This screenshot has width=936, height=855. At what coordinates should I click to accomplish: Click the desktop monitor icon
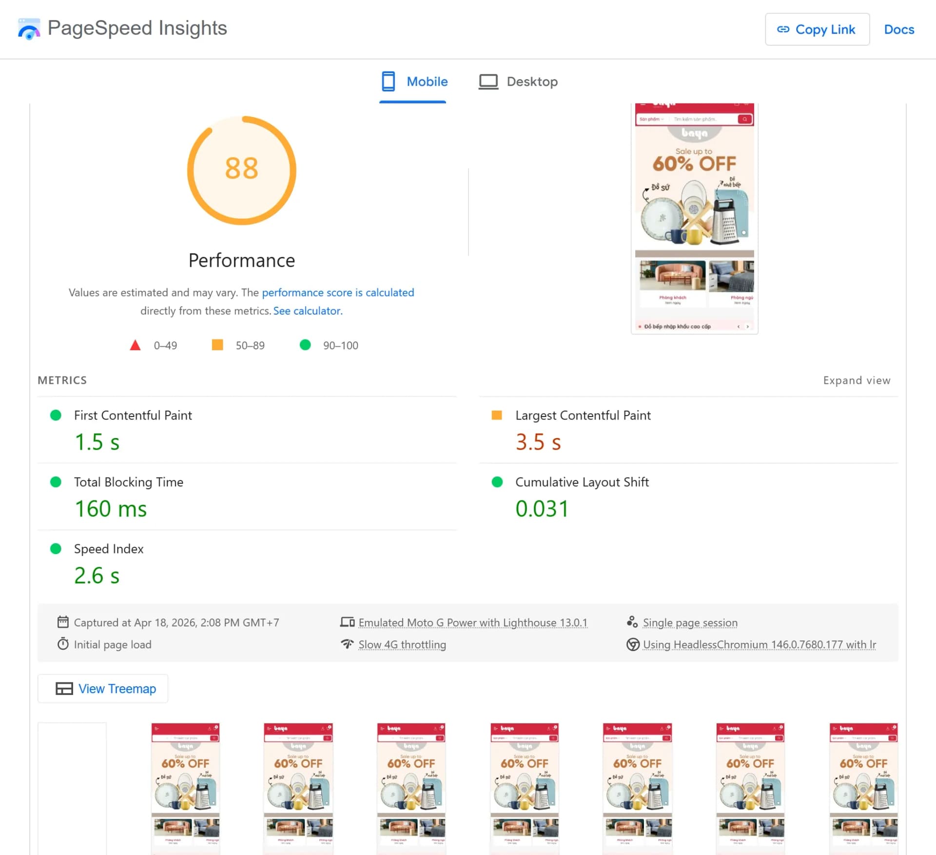[488, 81]
